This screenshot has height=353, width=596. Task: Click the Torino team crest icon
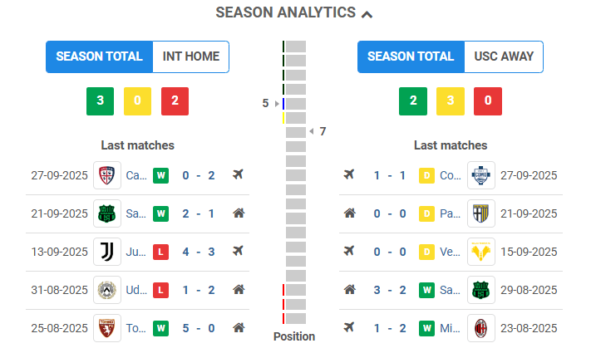coord(107,328)
